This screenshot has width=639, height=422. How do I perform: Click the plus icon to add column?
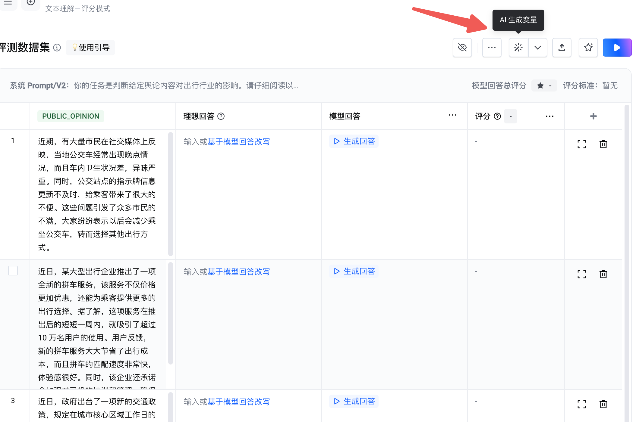(x=593, y=116)
